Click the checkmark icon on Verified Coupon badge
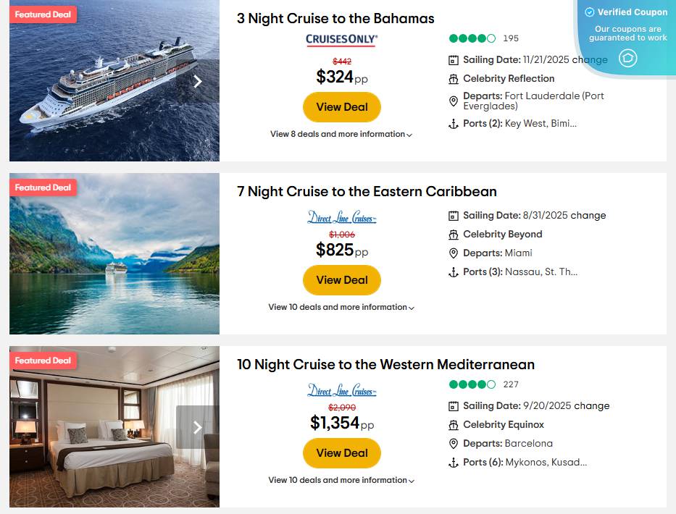 tap(588, 12)
